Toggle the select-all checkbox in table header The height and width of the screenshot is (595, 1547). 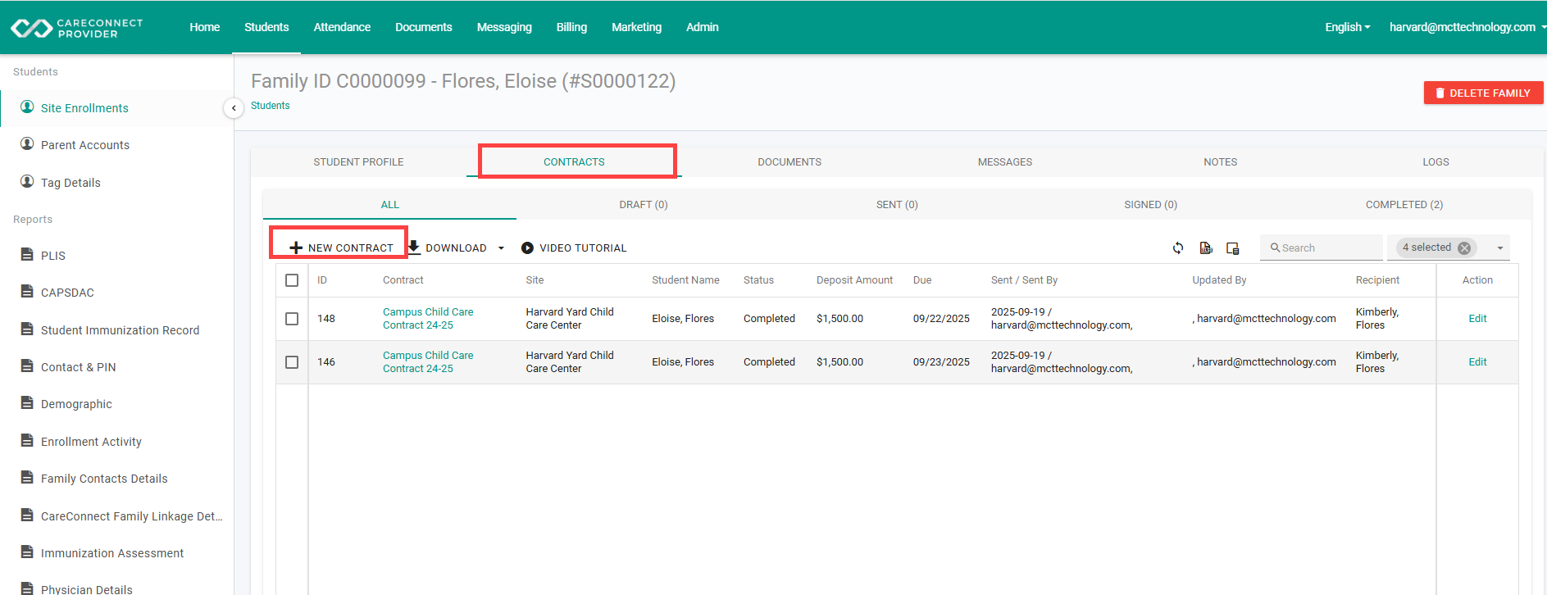pyautogui.click(x=292, y=280)
